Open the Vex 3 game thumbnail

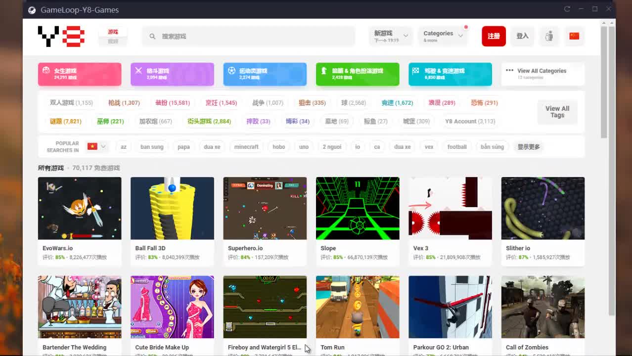pos(450,208)
